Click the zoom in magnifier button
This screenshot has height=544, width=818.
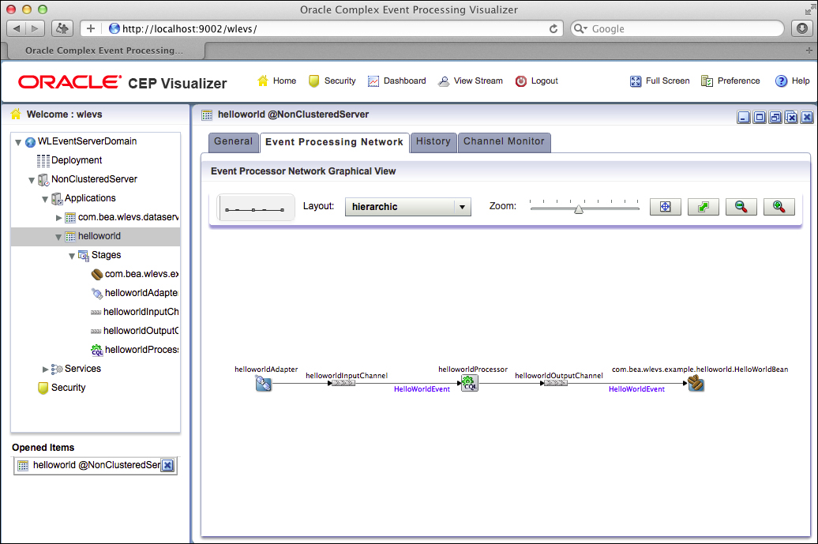[x=779, y=207]
